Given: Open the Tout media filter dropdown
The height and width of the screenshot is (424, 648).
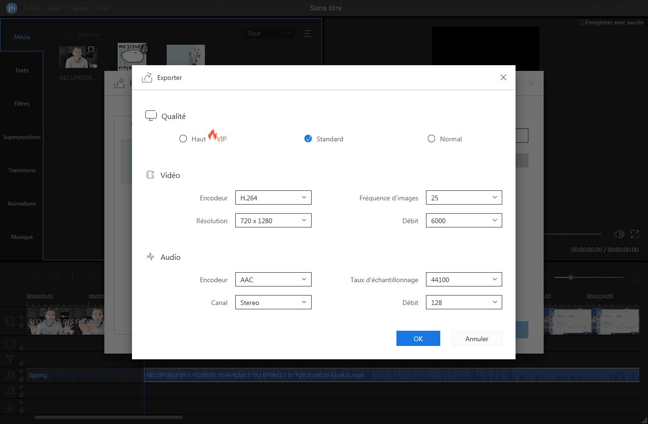Looking at the screenshot, I should [269, 33].
